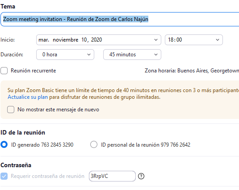Click the Tema meeting topic text field

(120, 19)
